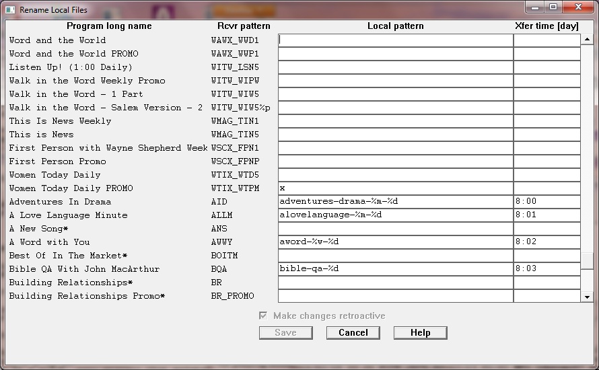Click 'Adventures In Drama' text
599x370 pixels.
pyautogui.click(x=60, y=202)
